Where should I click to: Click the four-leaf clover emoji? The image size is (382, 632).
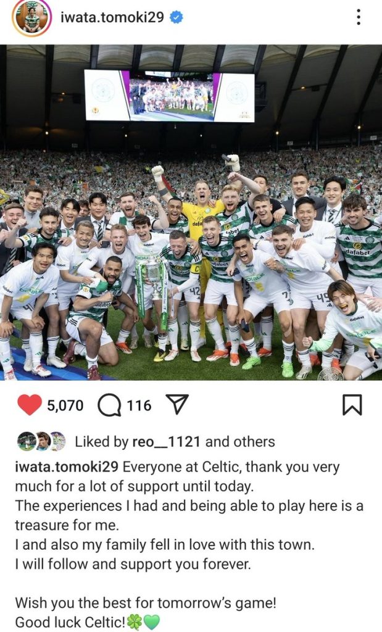click(135, 622)
